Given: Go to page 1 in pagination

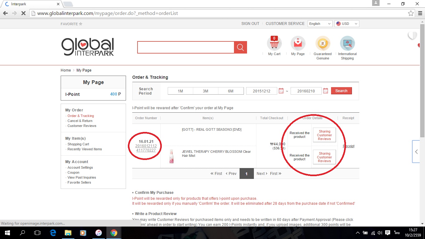Looking at the screenshot, I should [x=246, y=174].
